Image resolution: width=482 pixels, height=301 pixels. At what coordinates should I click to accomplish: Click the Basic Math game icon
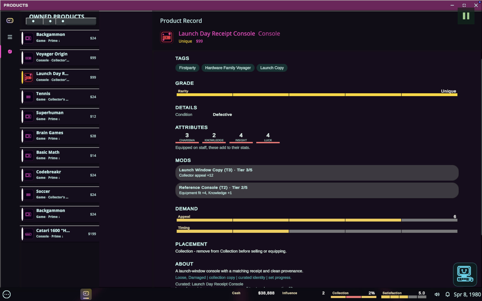(28, 156)
